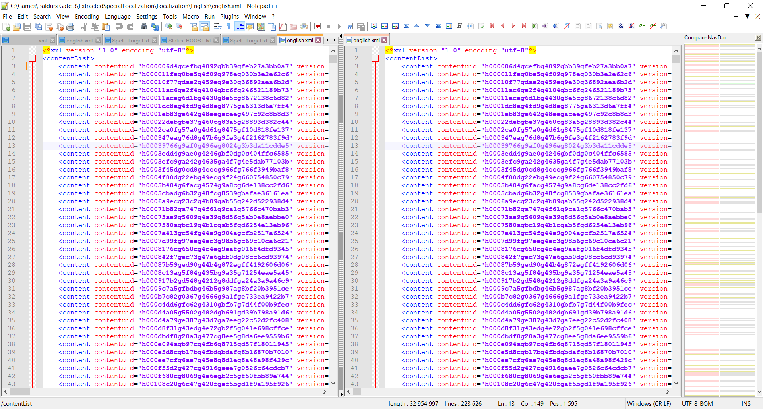Click the wrench settings icon in the toolbar
The width and height of the screenshot is (763, 409).
(663, 26)
